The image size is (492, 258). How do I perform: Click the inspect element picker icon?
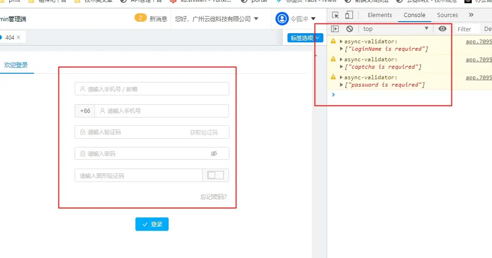click(x=335, y=15)
